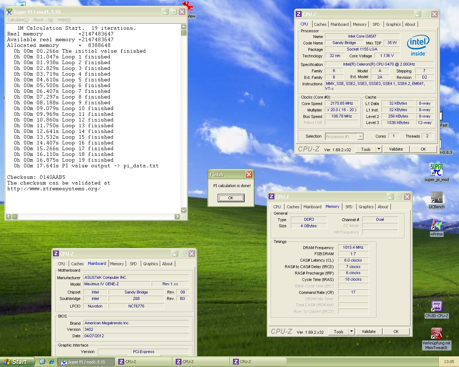
Task: Click the CPU-Z Mainboard window title icon
Action: (56, 253)
